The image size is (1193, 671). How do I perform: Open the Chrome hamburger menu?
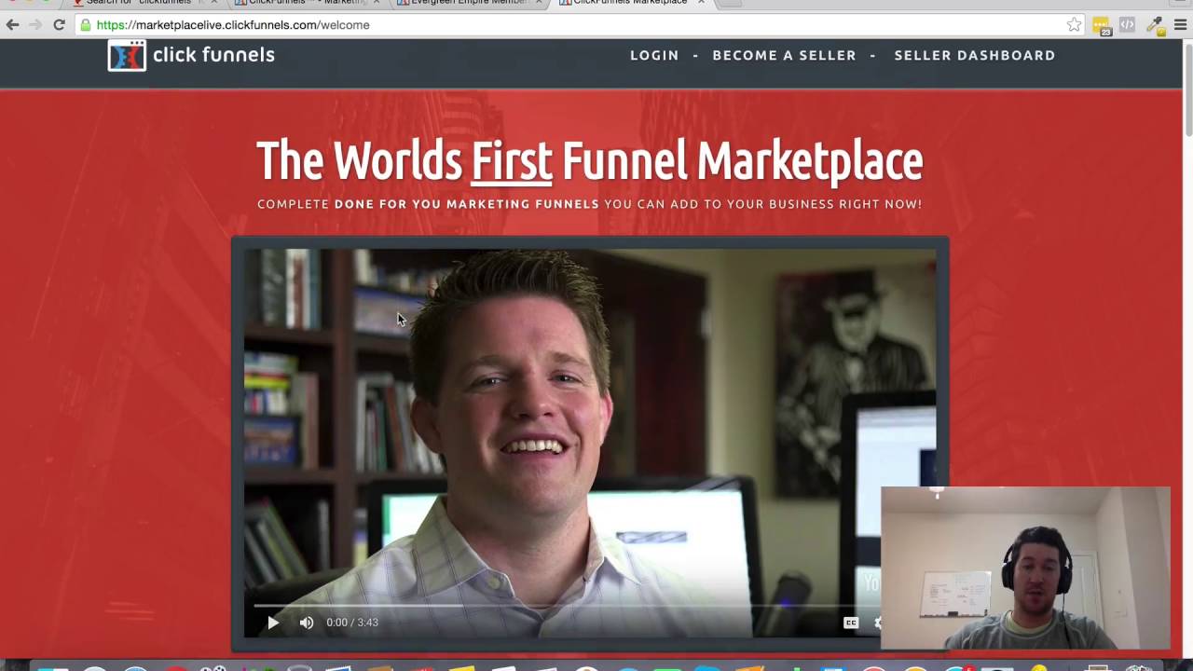(x=1180, y=25)
